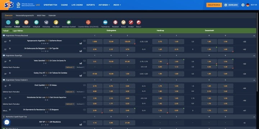Screen dimensions: 259x129
Task: Collapse the Argentinien Torneo Federal A league
Action: pyautogui.click(x=254, y=80)
